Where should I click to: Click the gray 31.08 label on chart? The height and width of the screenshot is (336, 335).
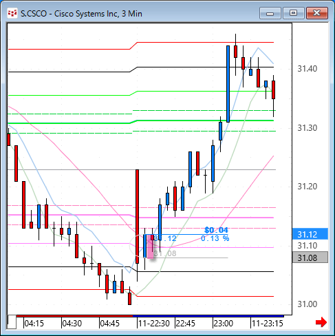point(165,253)
